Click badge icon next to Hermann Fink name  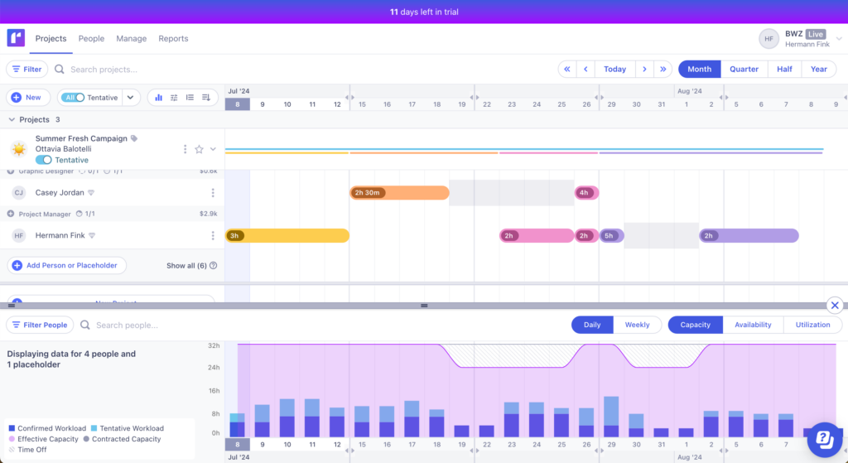click(92, 235)
